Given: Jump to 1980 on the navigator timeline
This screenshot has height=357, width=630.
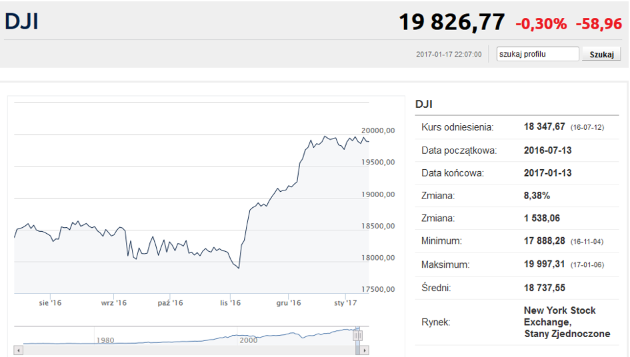Looking at the screenshot, I should [105, 340].
